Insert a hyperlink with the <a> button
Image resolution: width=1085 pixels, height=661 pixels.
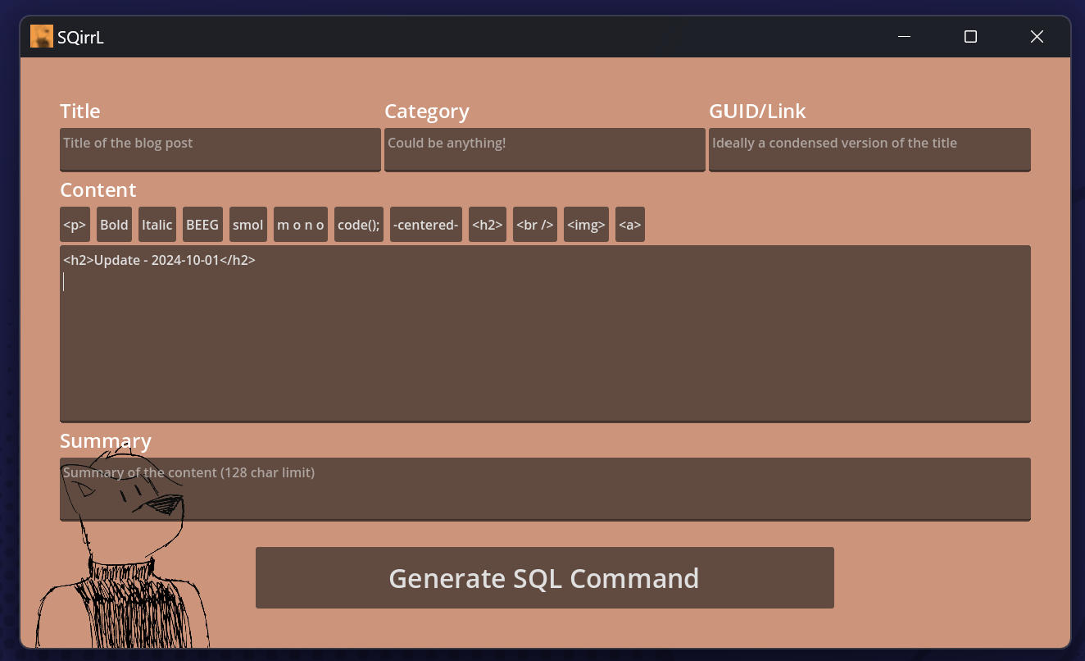pos(629,224)
